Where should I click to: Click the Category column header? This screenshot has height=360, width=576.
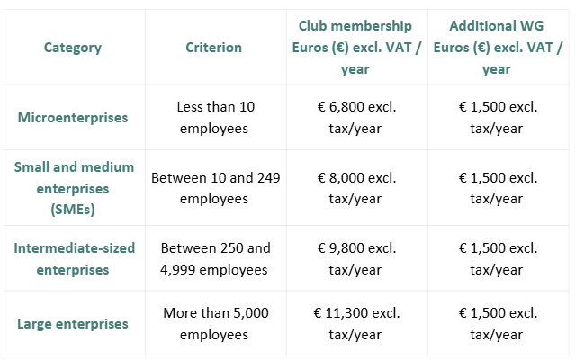[x=73, y=48]
